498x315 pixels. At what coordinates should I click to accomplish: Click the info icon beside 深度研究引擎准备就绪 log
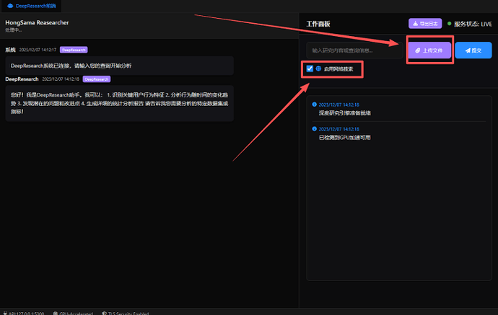click(x=315, y=105)
